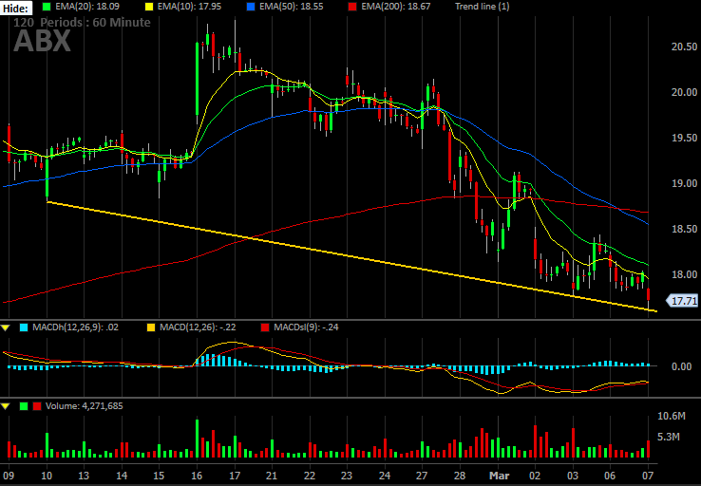Click the 23 date axis label
Viewport: 701px width, 486px height.
coord(348,475)
